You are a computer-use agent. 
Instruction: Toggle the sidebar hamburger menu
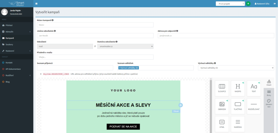click(x=36, y=3)
